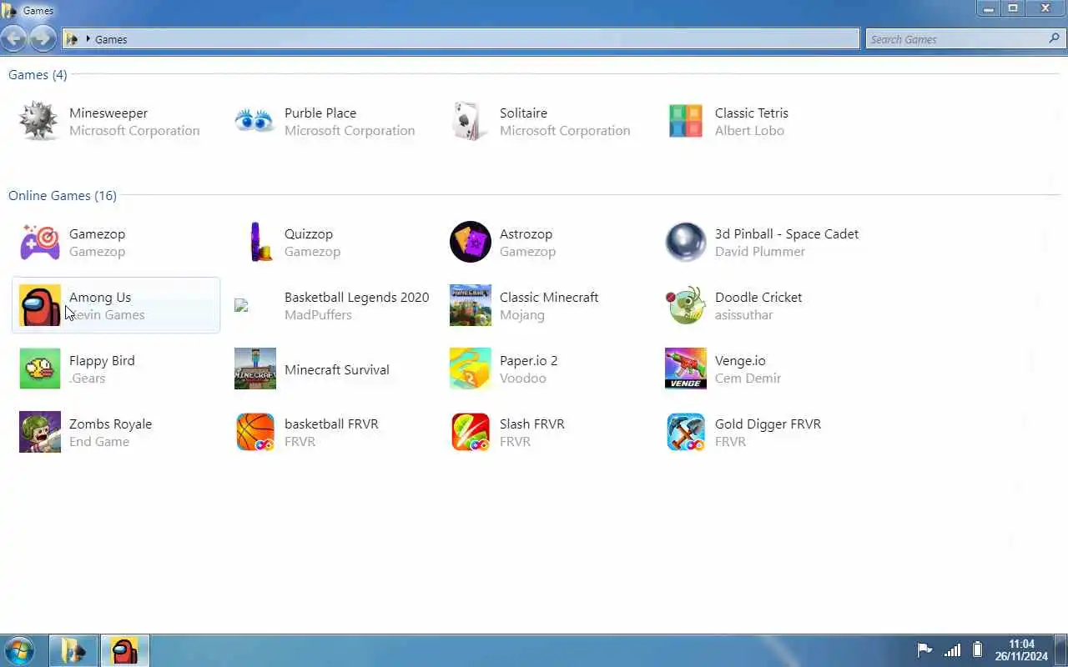Select the Gamezop game title
The height and width of the screenshot is (667, 1068).
point(97,234)
